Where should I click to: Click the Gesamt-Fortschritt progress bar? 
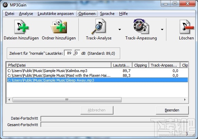click(114, 125)
